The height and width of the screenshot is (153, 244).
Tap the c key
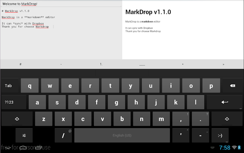click(x=83, y=119)
